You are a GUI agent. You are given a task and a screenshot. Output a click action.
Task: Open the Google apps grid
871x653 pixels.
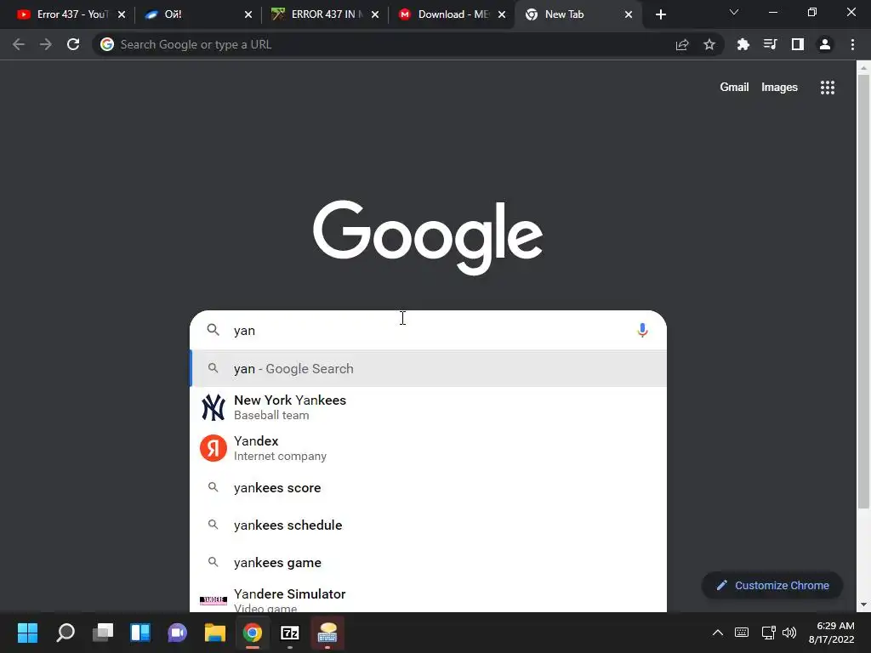(828, 88)
